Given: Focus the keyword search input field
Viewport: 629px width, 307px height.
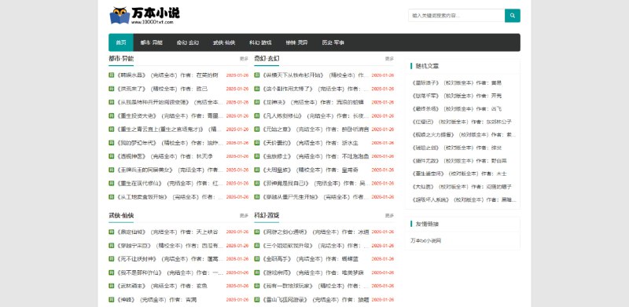Looking at the screenshot, I should pos(457,16).
